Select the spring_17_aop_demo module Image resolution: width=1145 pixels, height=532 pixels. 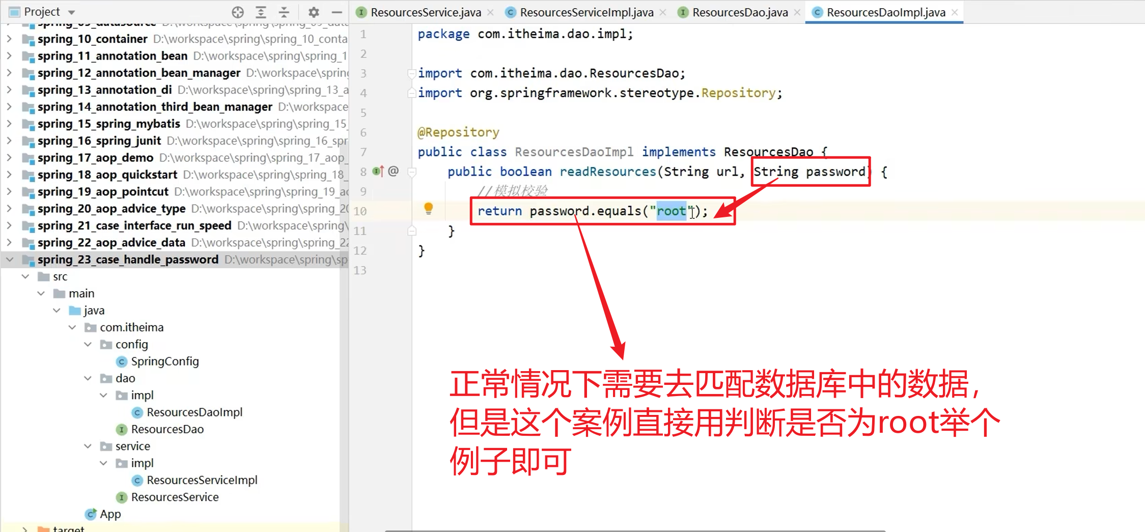click(x=95, y=158)
